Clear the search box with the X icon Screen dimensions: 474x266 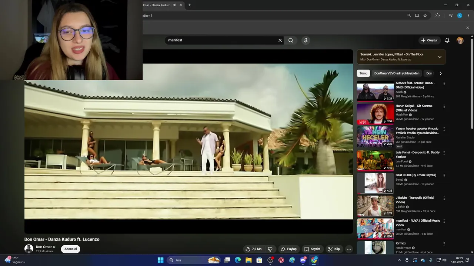280,40
